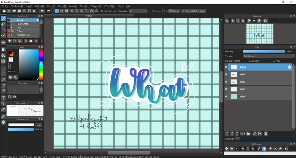Select the Lasso selection tool

(x=3, y=74)
